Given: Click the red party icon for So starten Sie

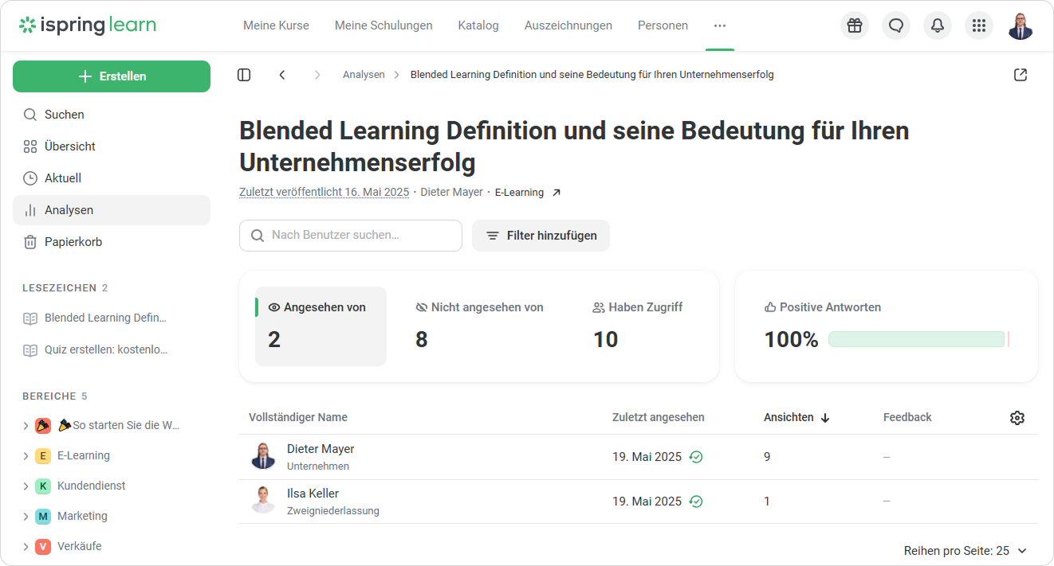Looking at the screenshot, I should [43, 425].
